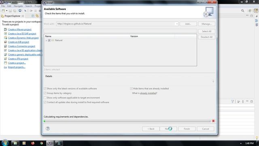Viewport: 259px width, 146px height.
Task: Open File Explorer from the taskbar
Action: pyautogui.click(x=15, y=143)
